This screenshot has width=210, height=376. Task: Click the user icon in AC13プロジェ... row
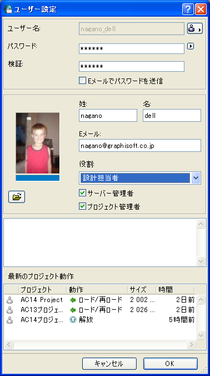click(9, 310)
